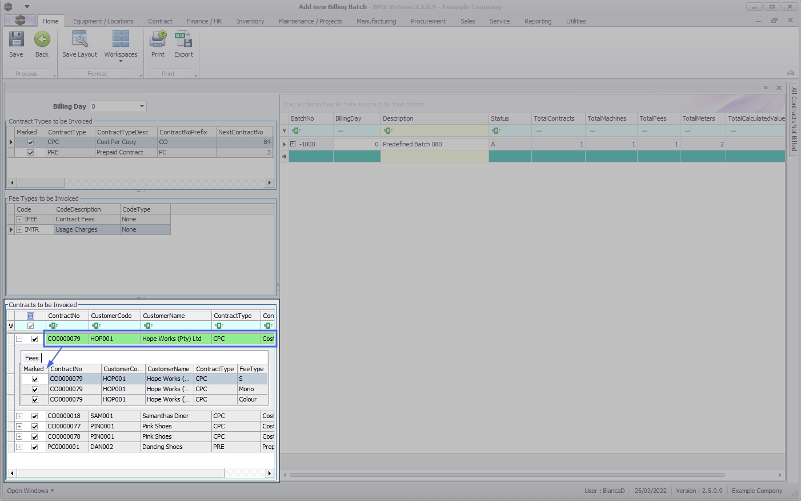Image resolution: width=801 pixels, height=501 pixels.
Task: Open the Finance / HR ribbon tab
Action: [204, 21]
